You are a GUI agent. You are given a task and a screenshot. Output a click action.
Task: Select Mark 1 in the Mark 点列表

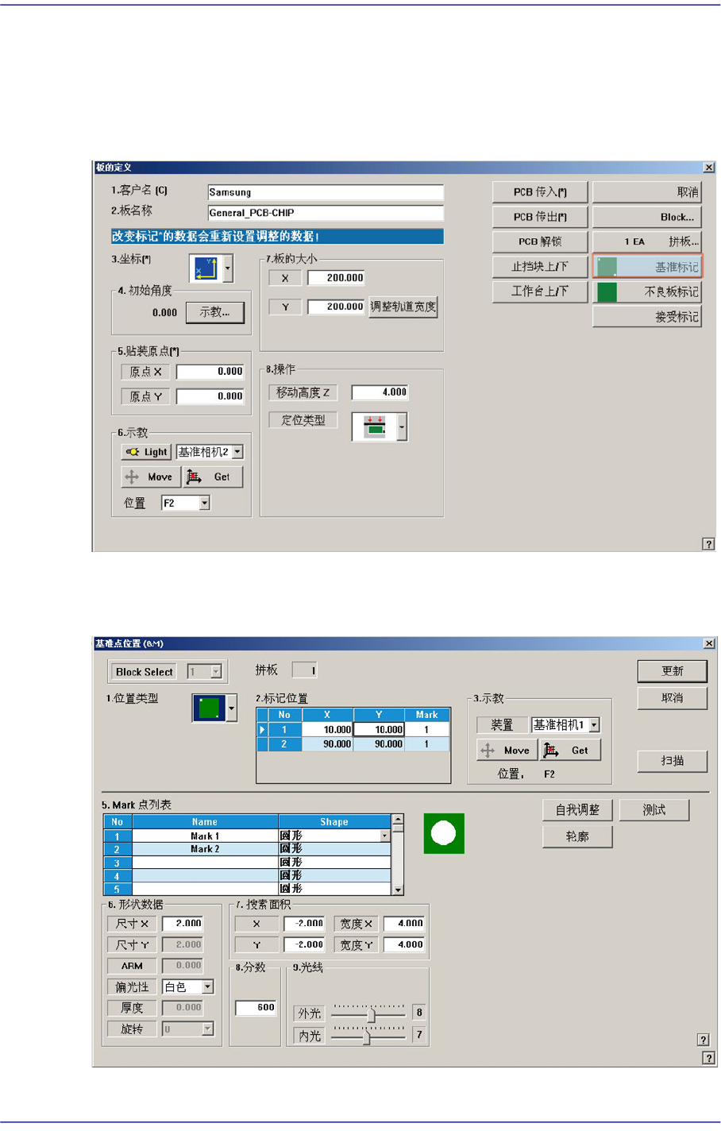(x=205, y=836)
